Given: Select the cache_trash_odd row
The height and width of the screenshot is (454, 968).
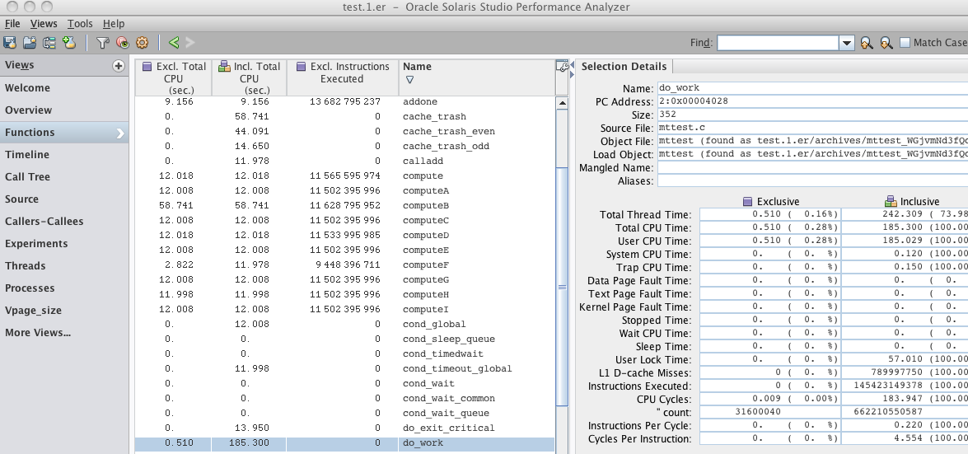Looking at the screenshot, I should click(344, 146).
